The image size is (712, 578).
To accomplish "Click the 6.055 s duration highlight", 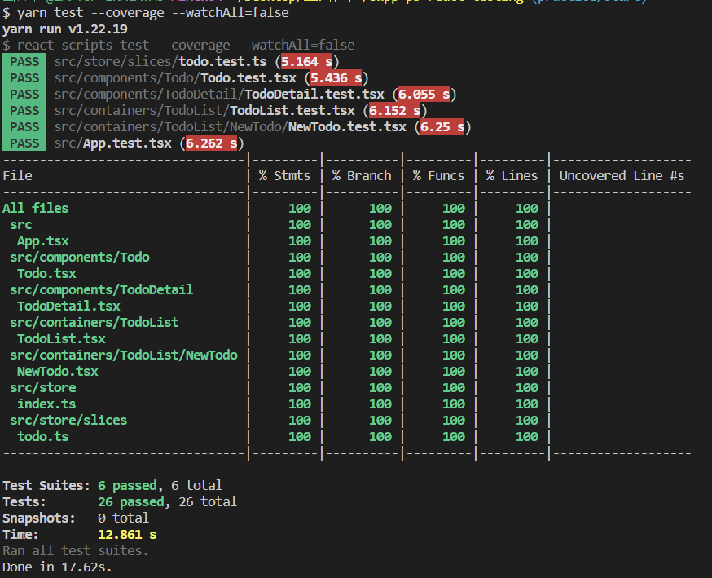I will (424, 95).
